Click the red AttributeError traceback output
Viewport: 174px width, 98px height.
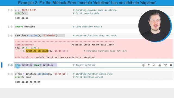click(x=94, y=49)
